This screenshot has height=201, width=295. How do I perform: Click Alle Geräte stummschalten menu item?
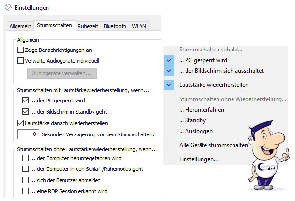click(x=213, y=145)
